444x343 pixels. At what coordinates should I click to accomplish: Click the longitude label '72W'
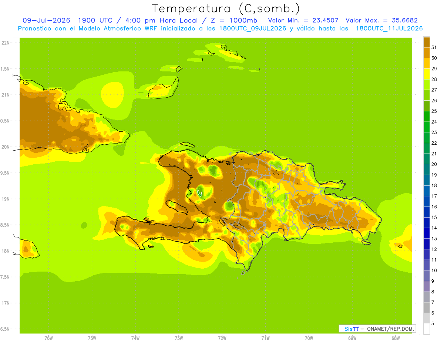(x=222, y=338)
